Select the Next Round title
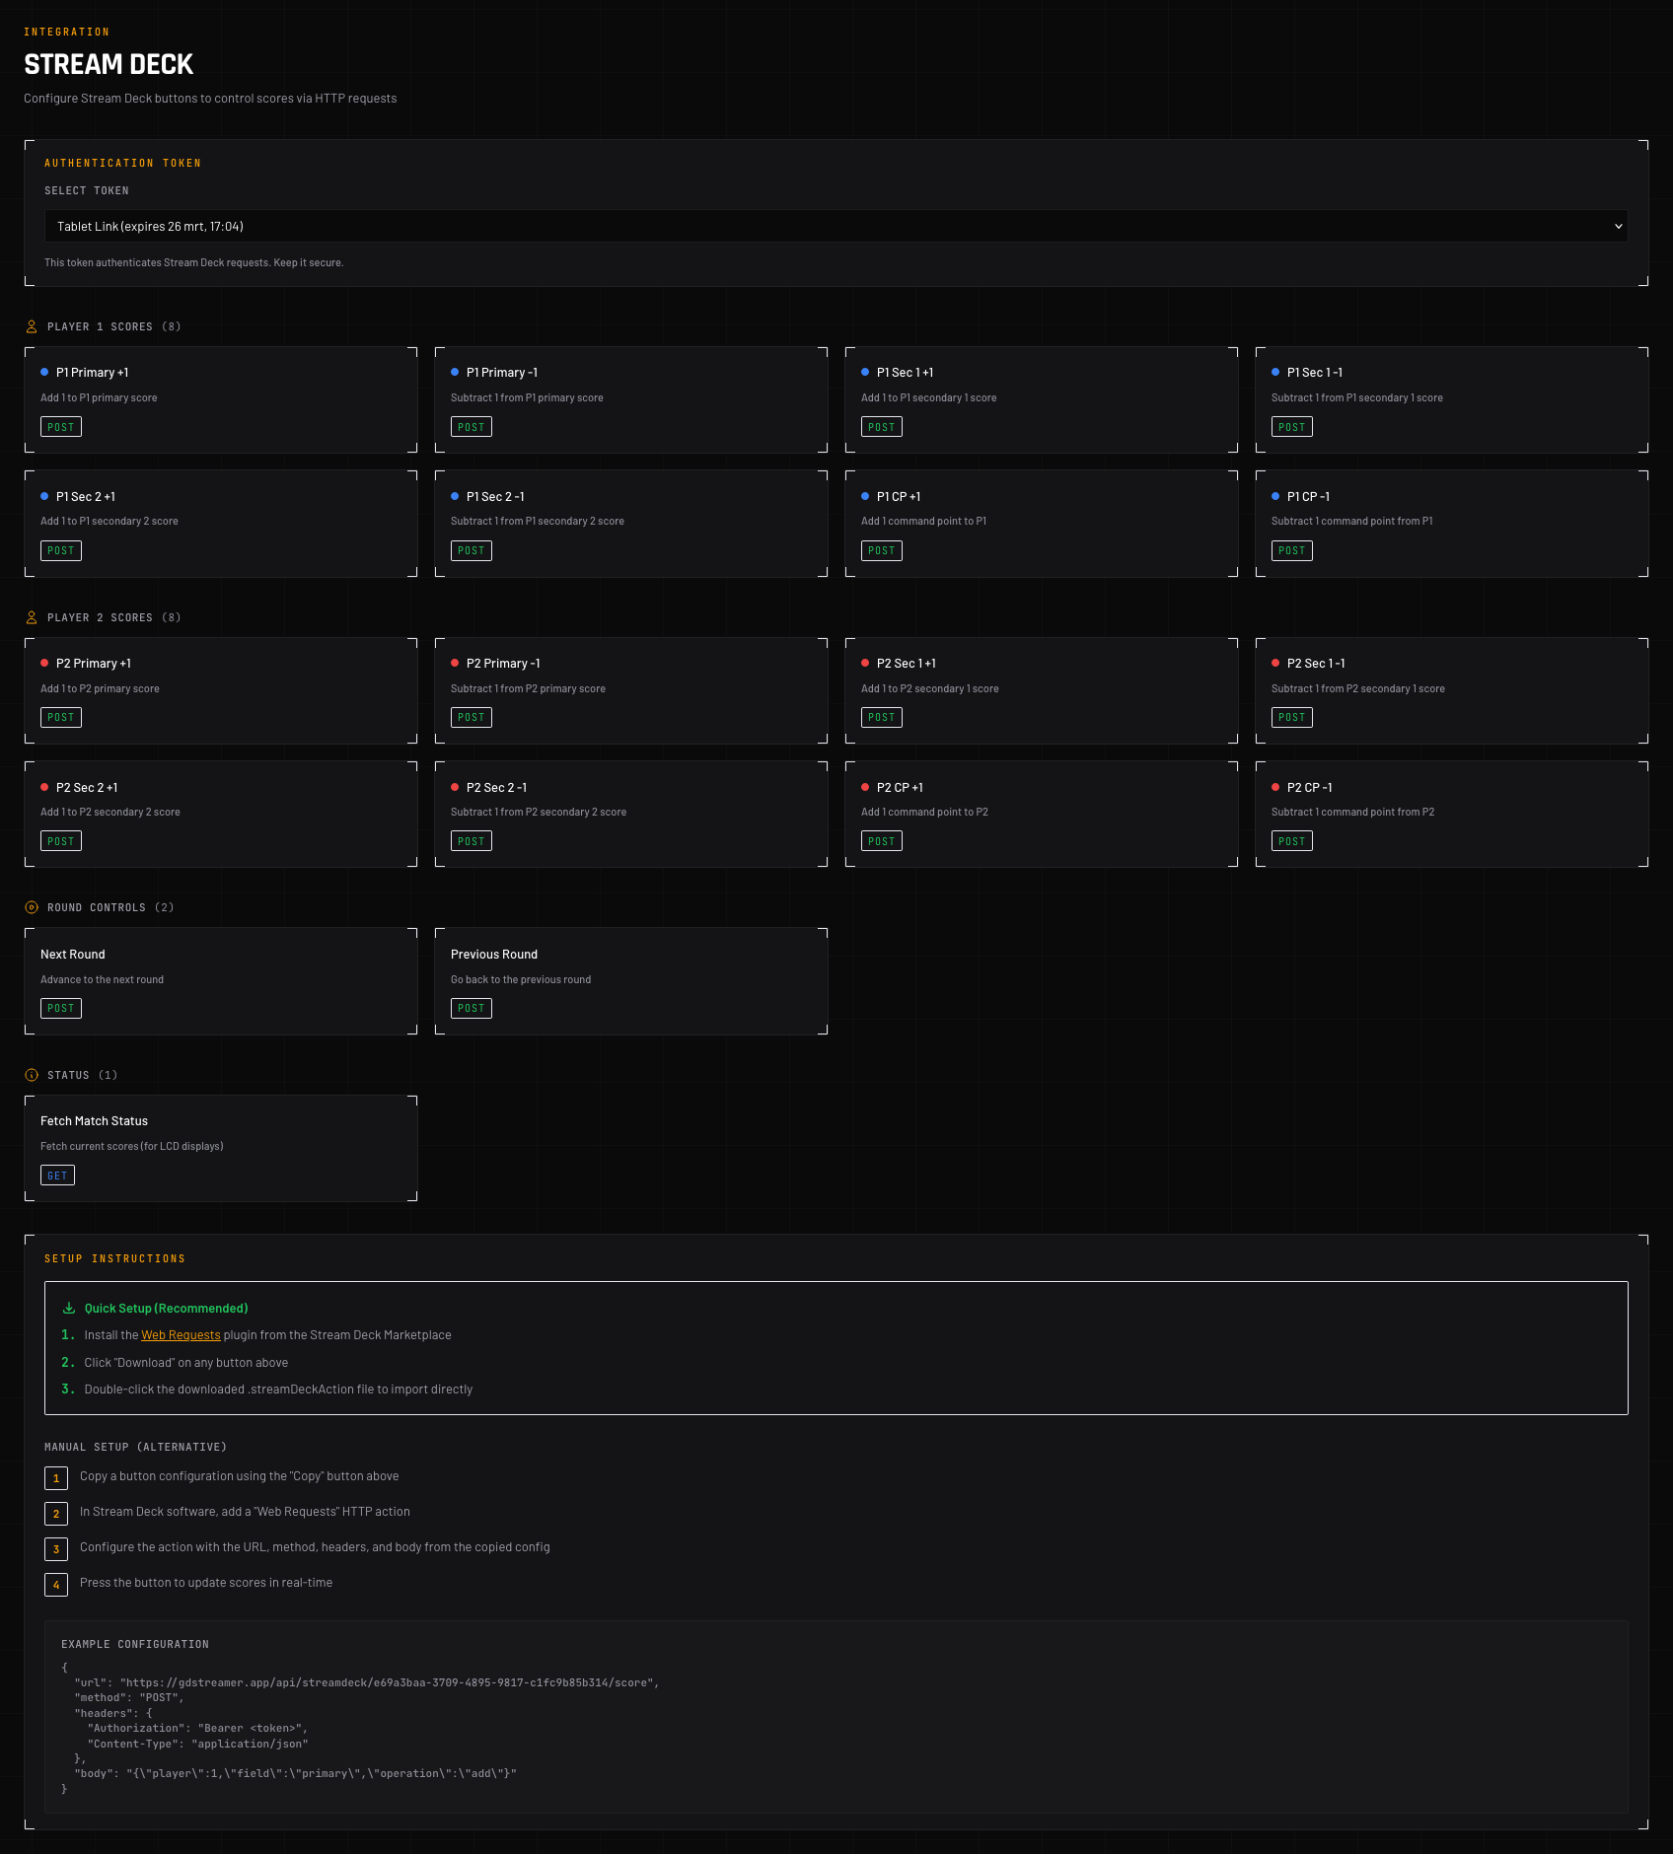1673x1854 pixels. point(73,955)
